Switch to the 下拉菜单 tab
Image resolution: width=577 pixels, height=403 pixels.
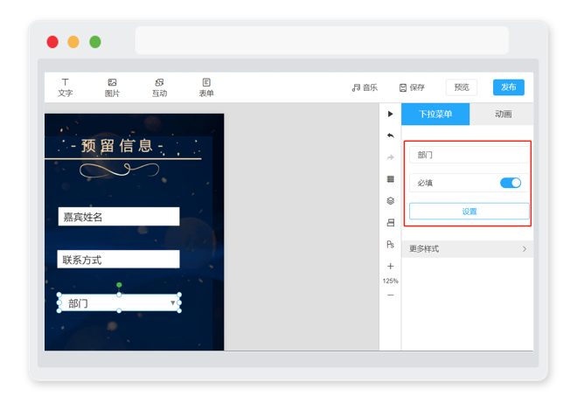(435, 115)
